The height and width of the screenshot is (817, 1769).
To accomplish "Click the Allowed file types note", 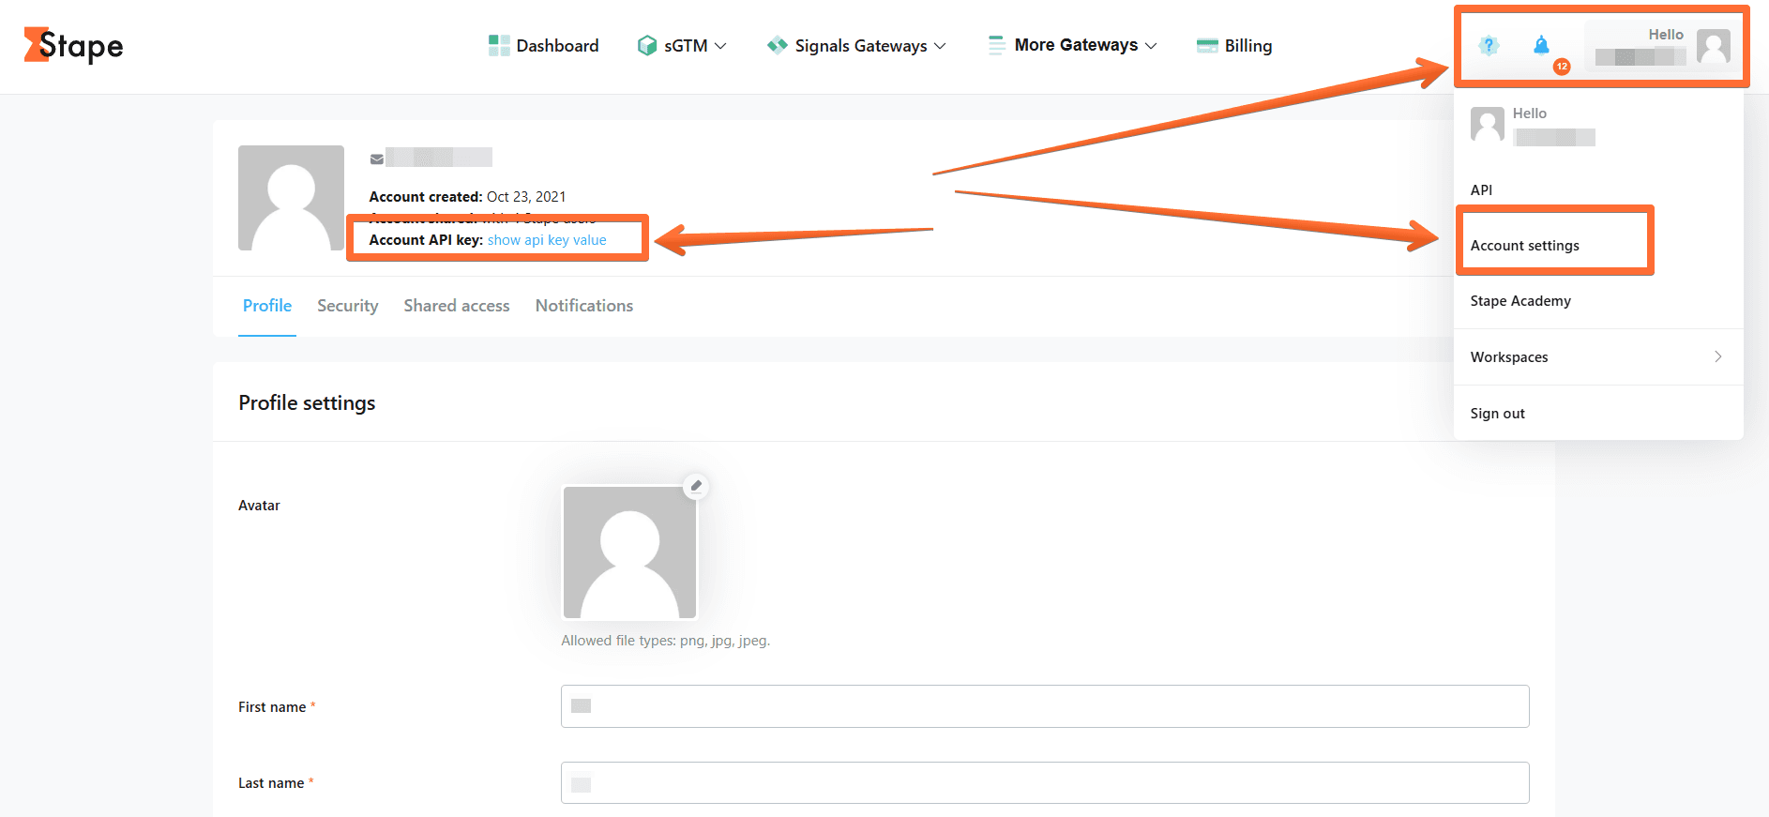I will pos(665,641).
